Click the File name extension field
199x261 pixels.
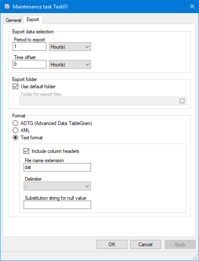57,167
